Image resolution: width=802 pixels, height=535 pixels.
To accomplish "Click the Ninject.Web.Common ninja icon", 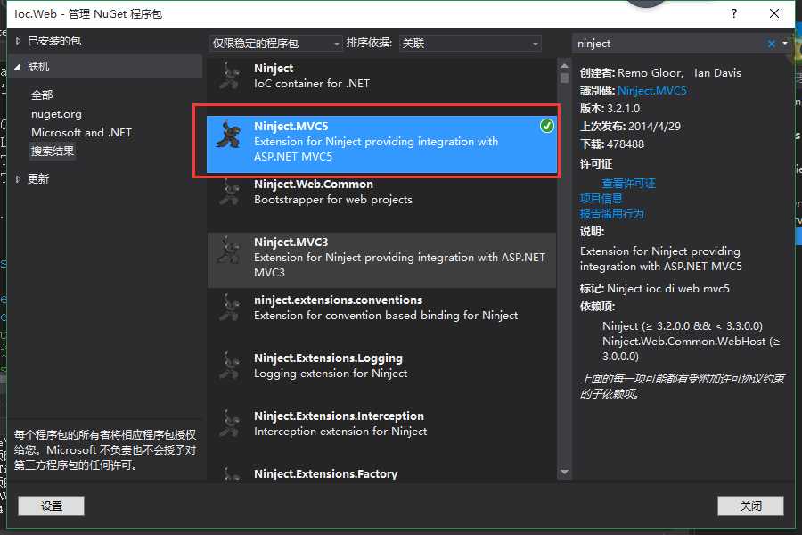I will coord(230,192).
